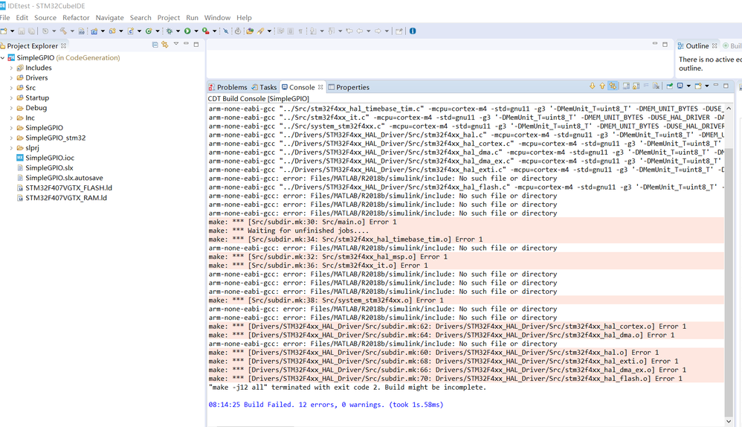Select SimpleGPIO.slx.autosave file

(64, 178)
